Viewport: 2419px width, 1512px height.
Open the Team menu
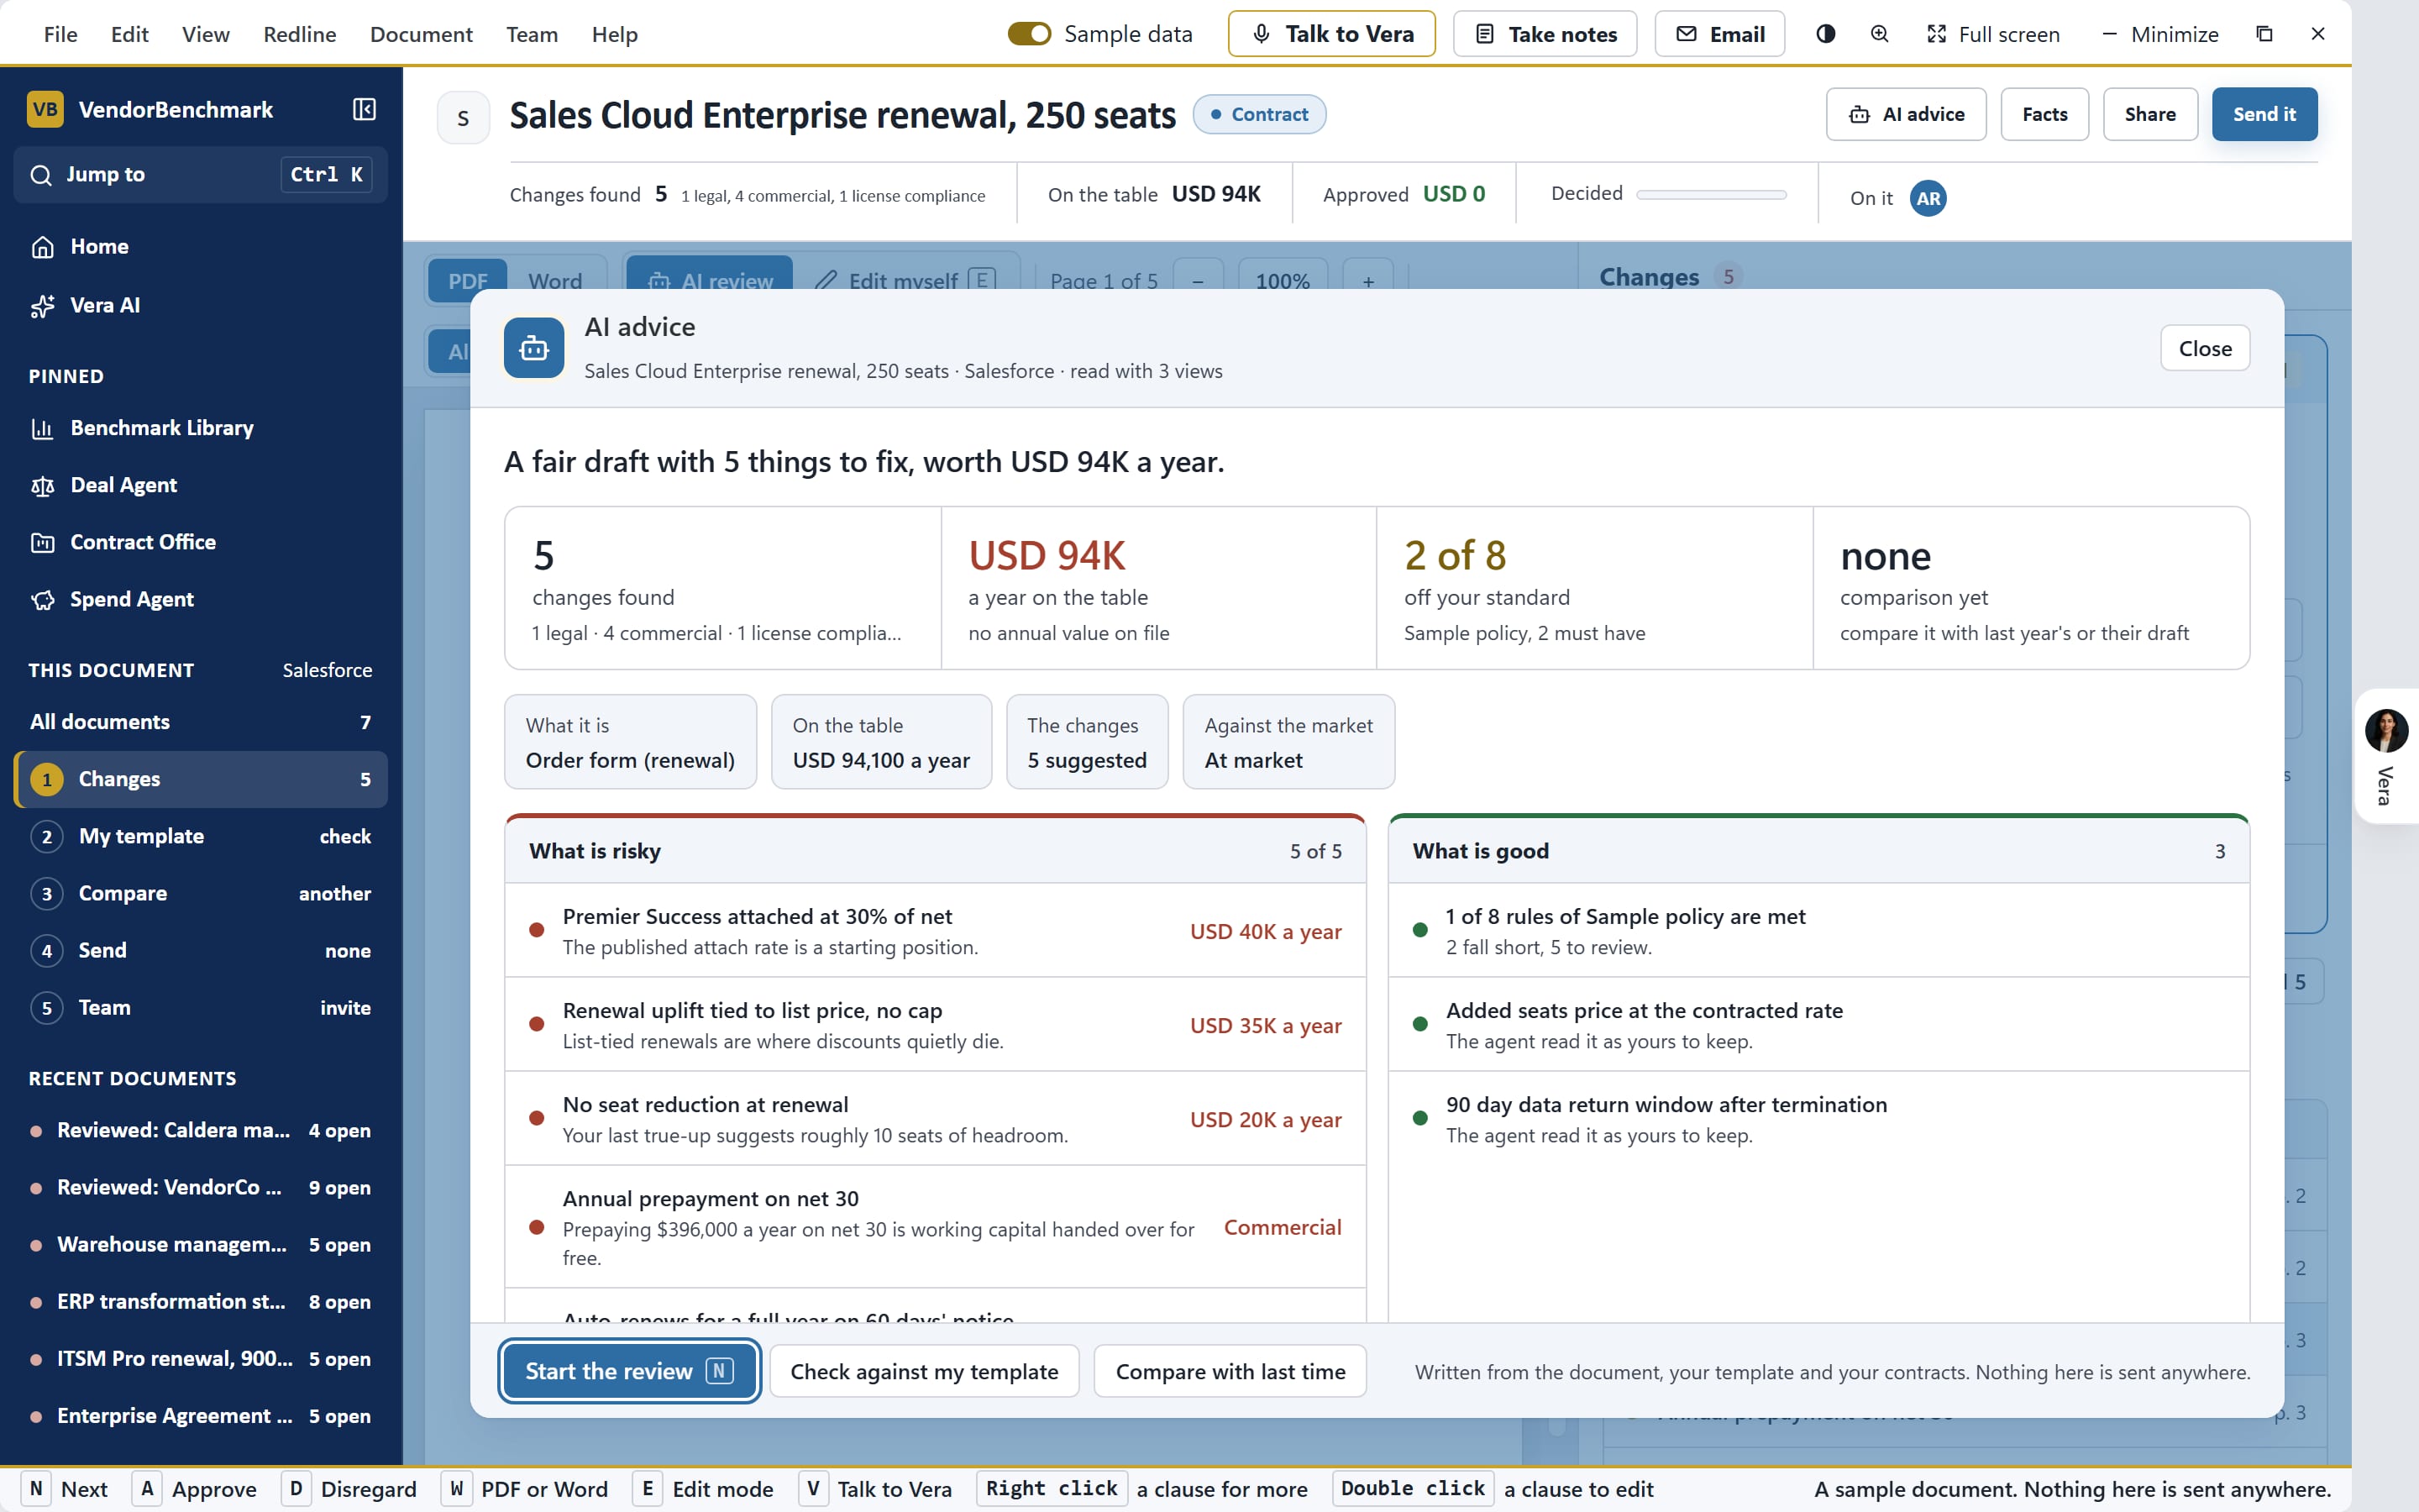click(x=532, y=34)
